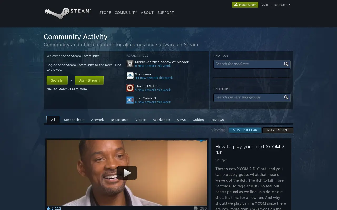The height and width of the screenshot is (210, 337).
Task: Switch to the Workshop tab
Action: point(161,120)
